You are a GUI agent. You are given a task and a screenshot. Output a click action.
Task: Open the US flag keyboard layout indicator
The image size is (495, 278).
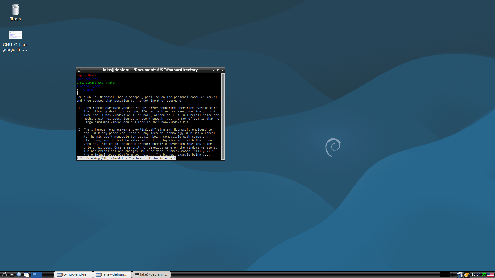[491, 275]
